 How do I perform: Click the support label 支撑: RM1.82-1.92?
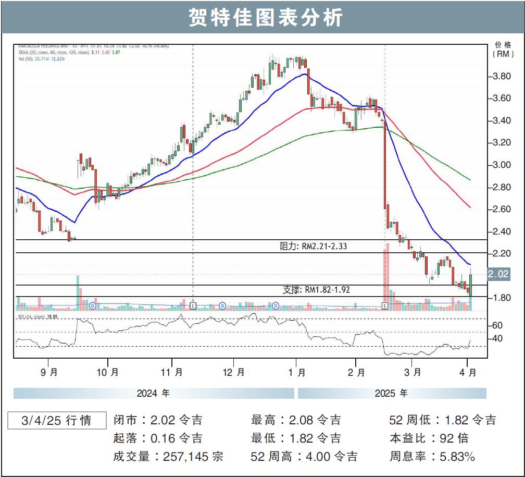click(317, 290)
